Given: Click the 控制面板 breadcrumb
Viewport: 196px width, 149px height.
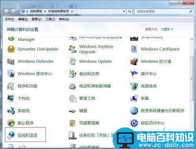Looking at the screenshot, I should [x=36, y=11].
